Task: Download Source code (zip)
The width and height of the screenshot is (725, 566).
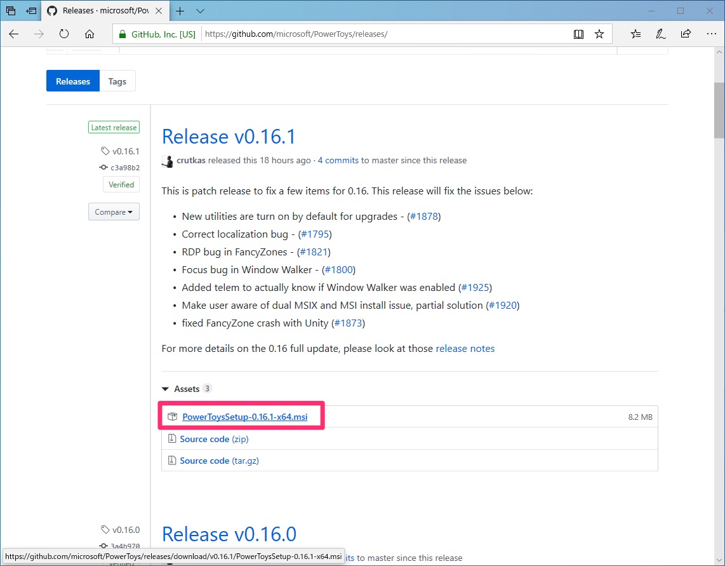Action: (x=214, y=439)
